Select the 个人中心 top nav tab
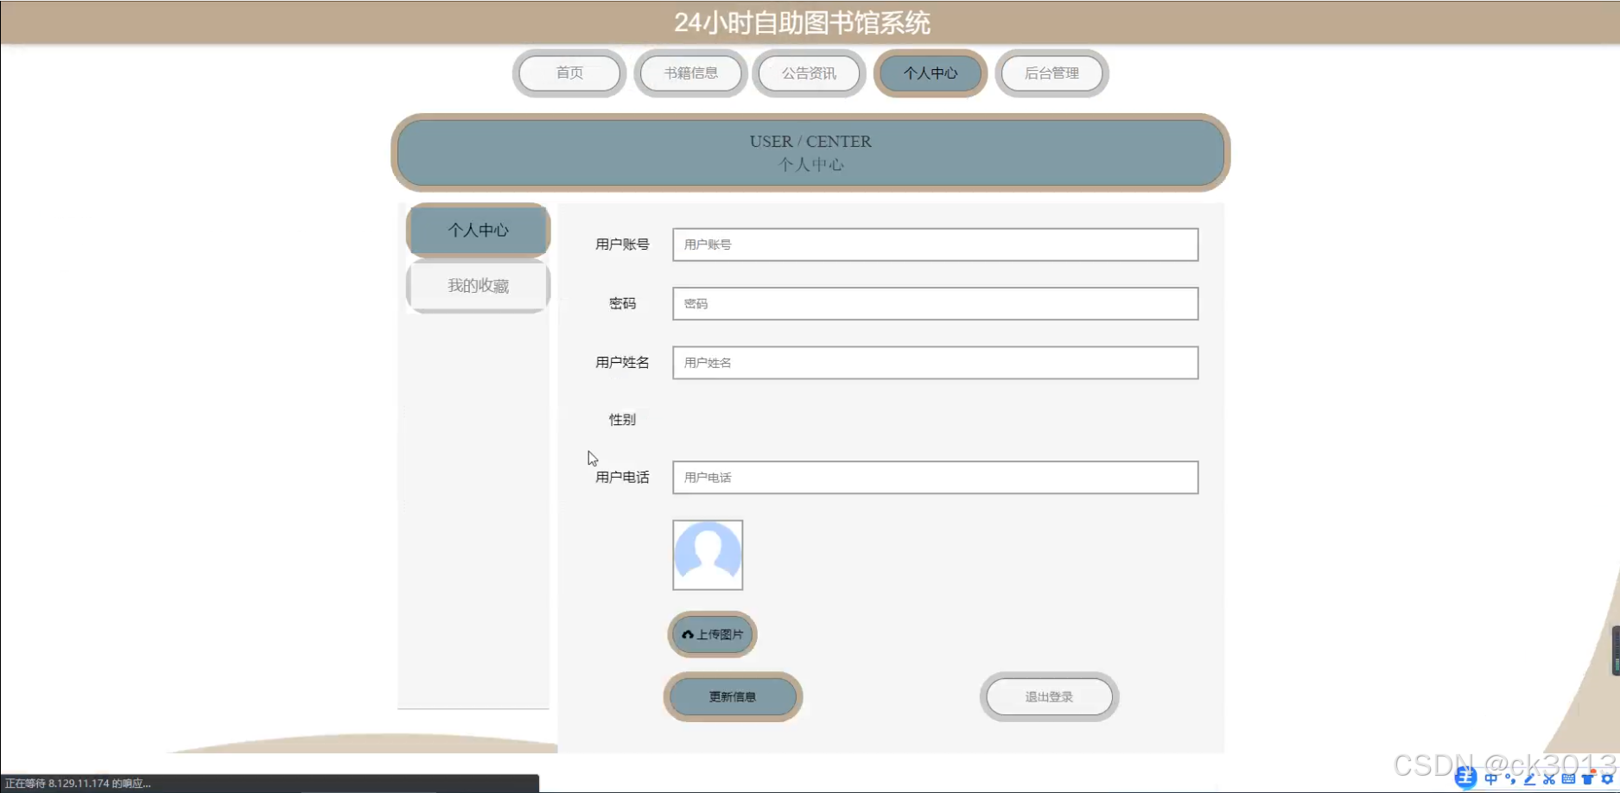The width and height of the screenshot is (1620, 793). (x=931, y=73)
